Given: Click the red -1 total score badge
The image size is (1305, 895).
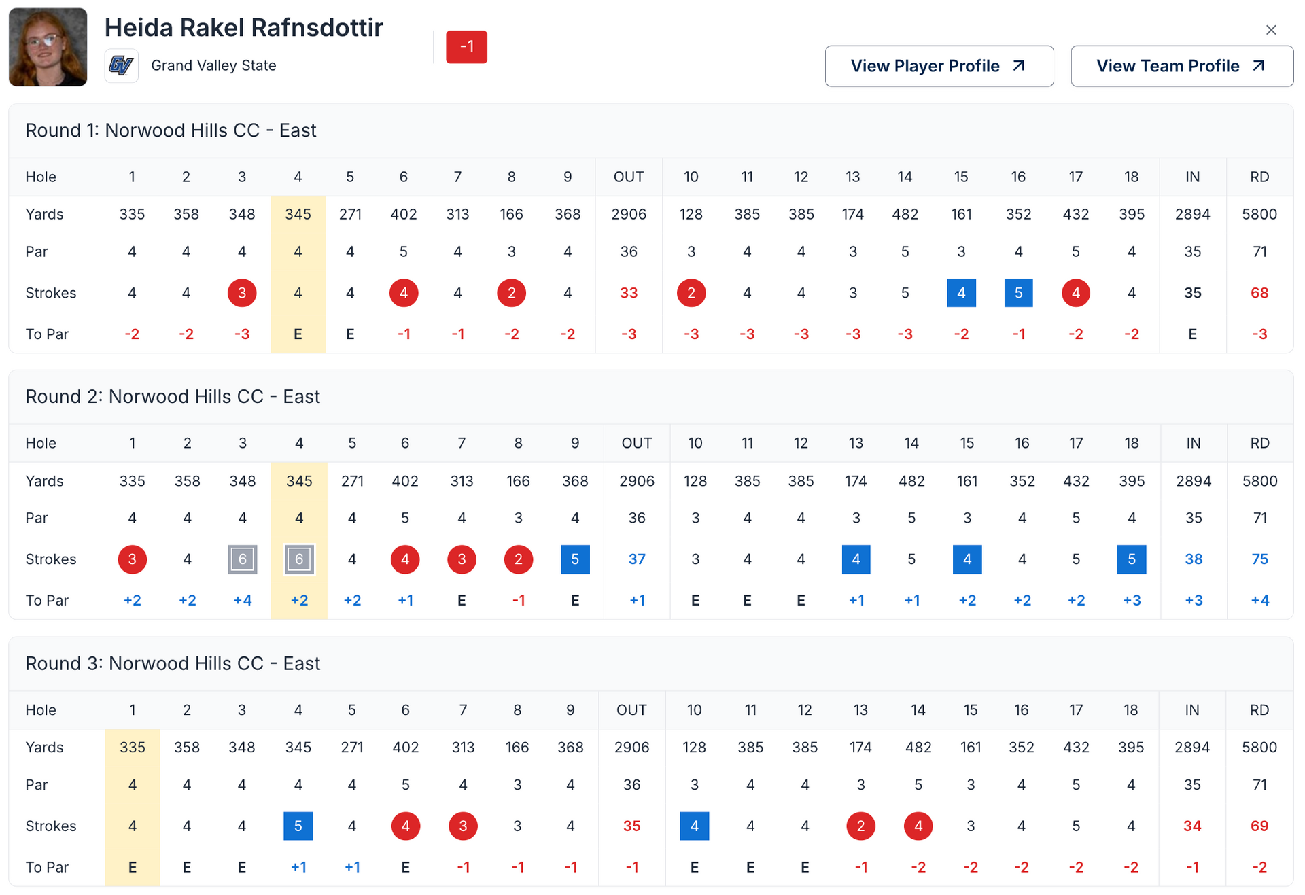Looking at the screenshot, I should point(466,47).
